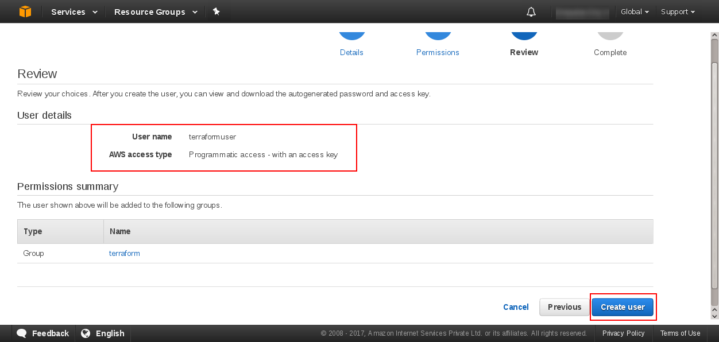This screenshot has height=342, width=719.
Task: Click the globe language icon
Action: 86,333
